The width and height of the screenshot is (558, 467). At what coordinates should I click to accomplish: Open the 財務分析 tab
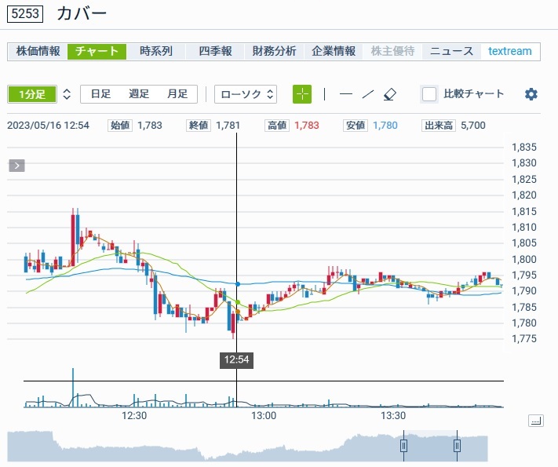(274, 51)
